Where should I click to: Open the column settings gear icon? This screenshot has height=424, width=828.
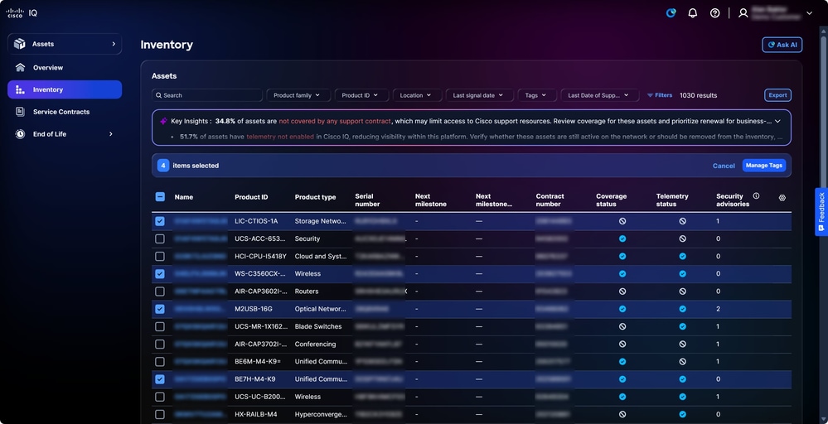782,198
